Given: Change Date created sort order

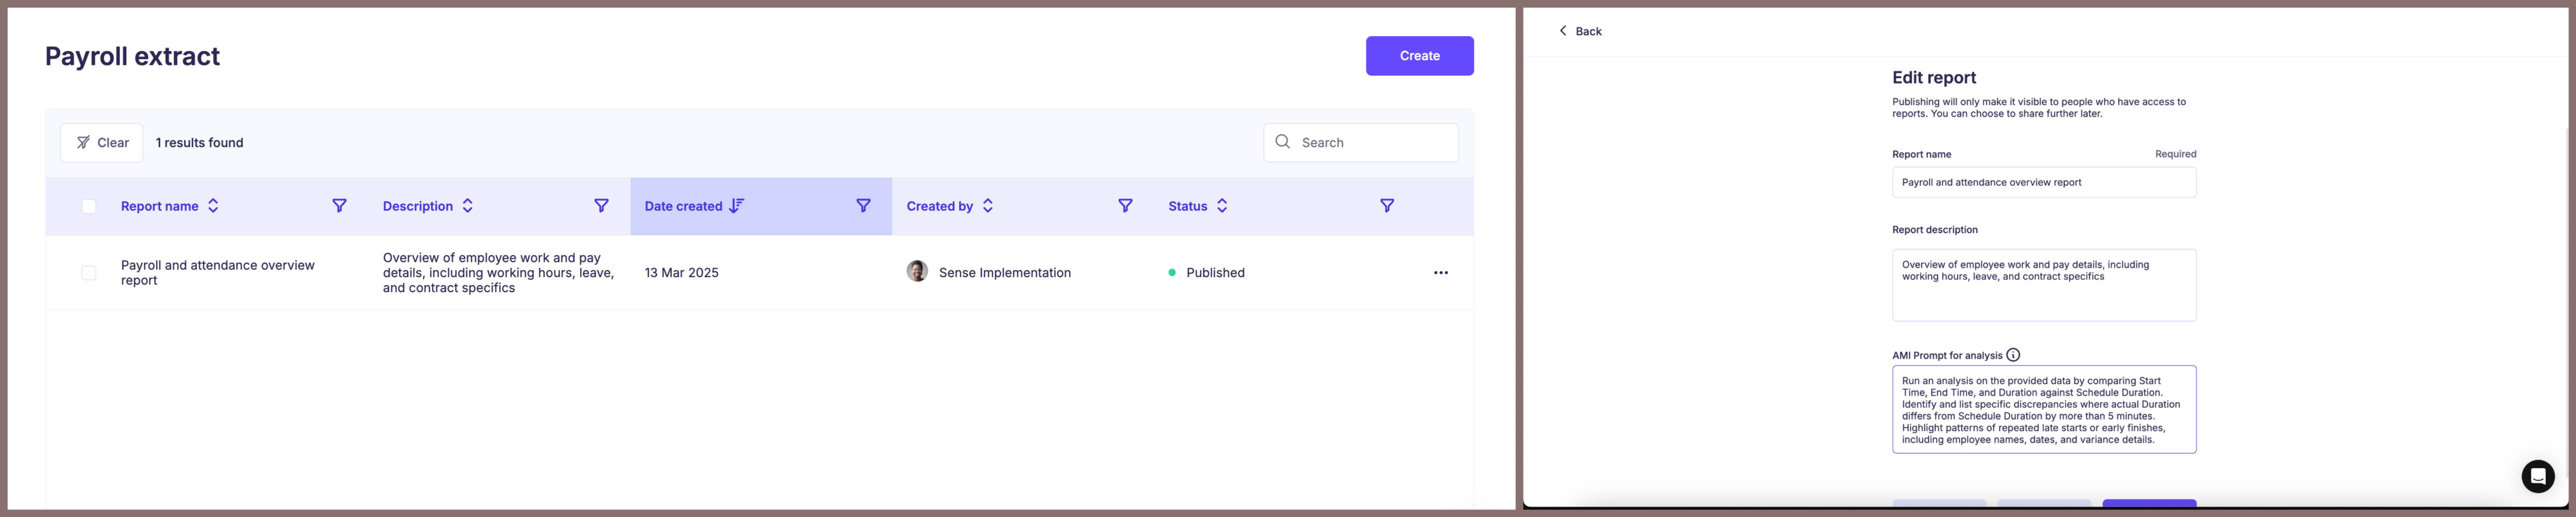Looking at the screenshot, I should (737, 206).
